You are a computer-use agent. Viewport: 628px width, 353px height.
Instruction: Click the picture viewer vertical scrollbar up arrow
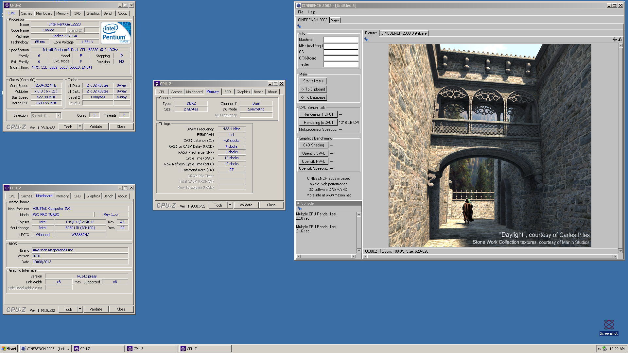tap(620, 45)
